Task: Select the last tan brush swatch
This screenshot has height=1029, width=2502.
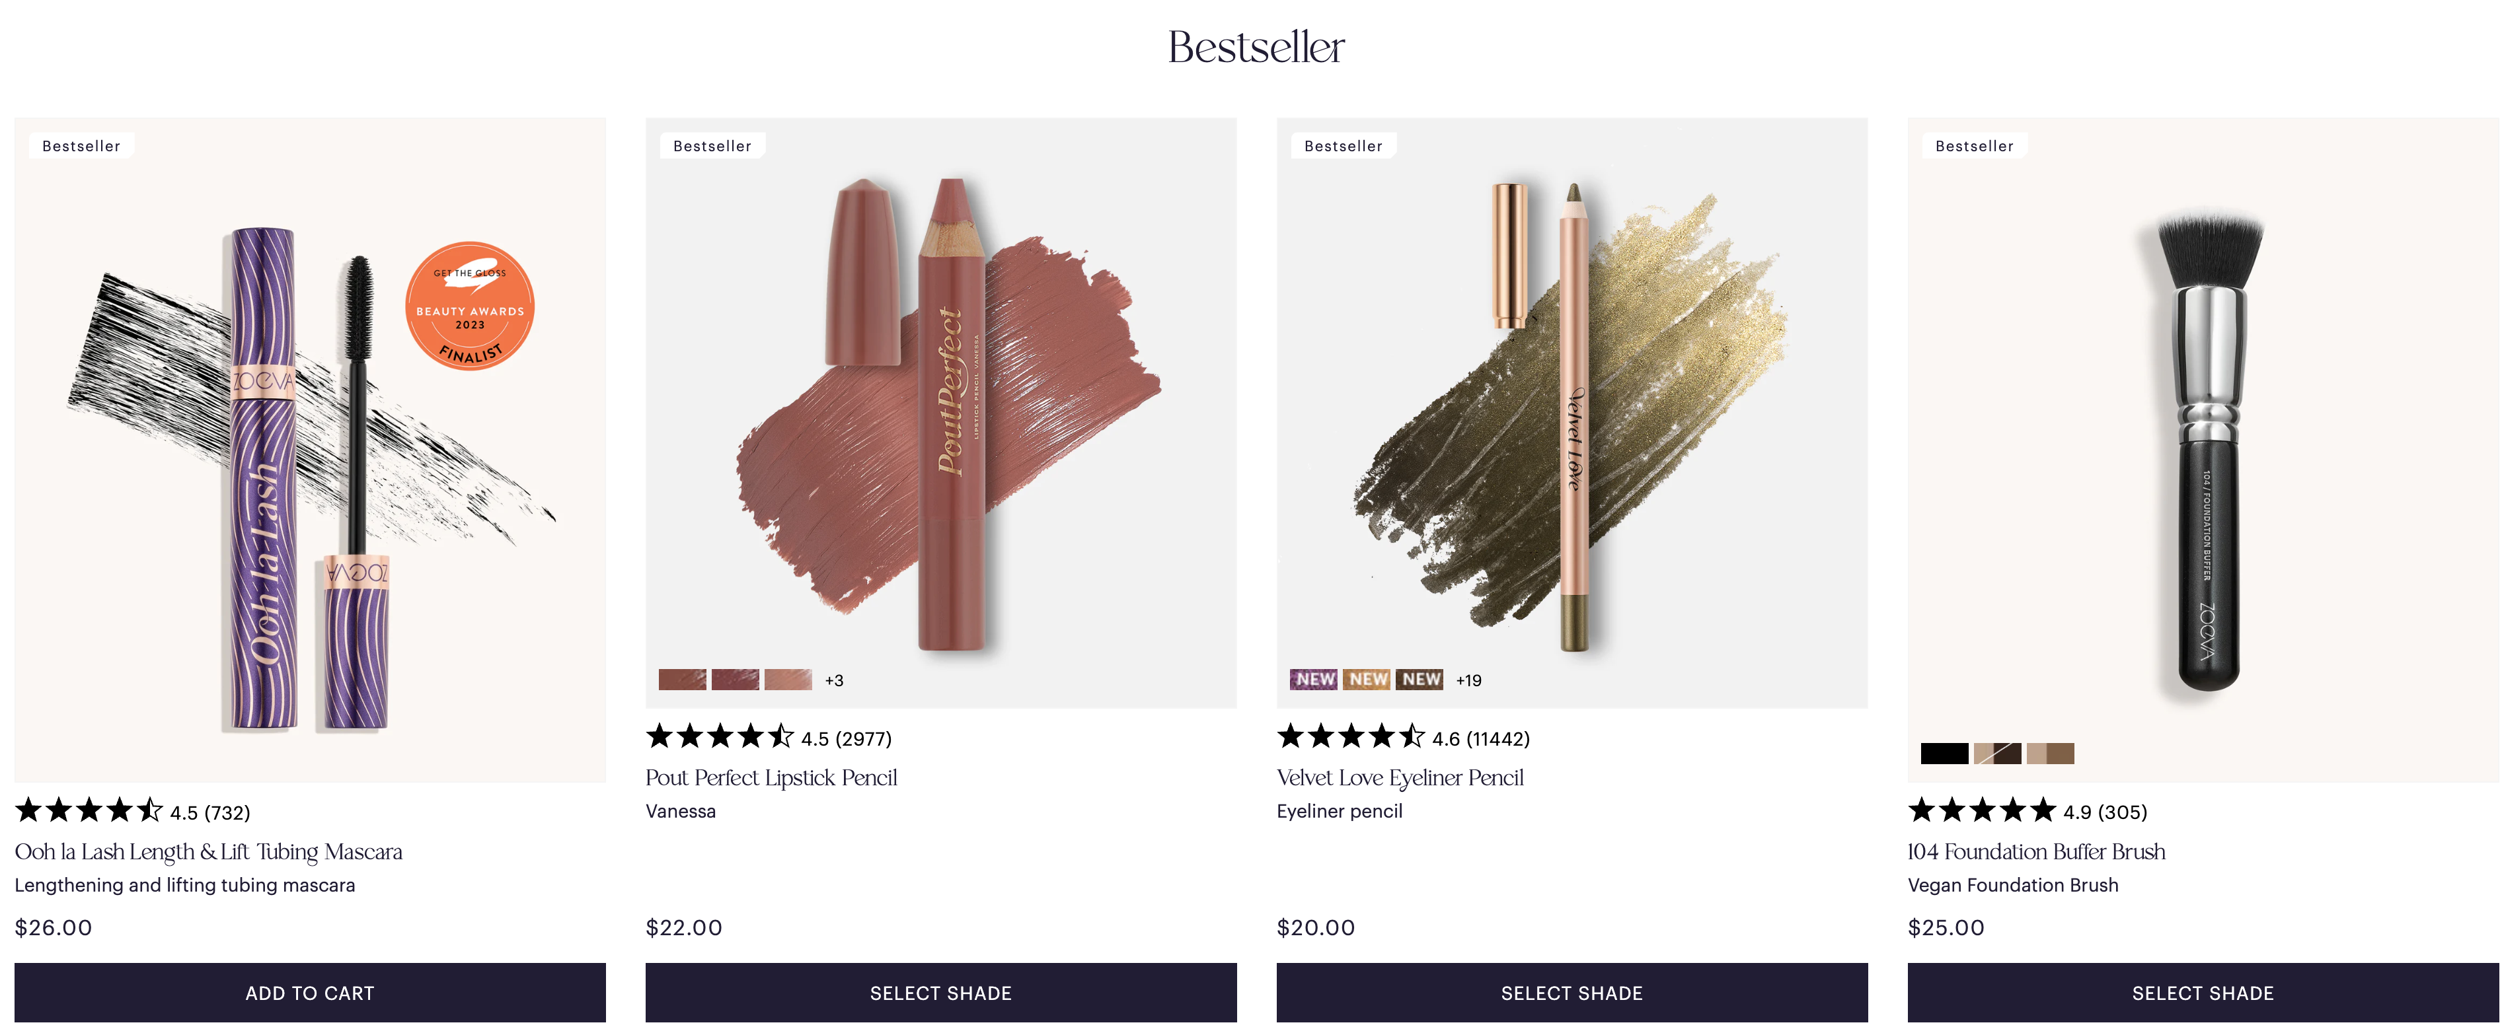Action: click(x=2051, y=754)
